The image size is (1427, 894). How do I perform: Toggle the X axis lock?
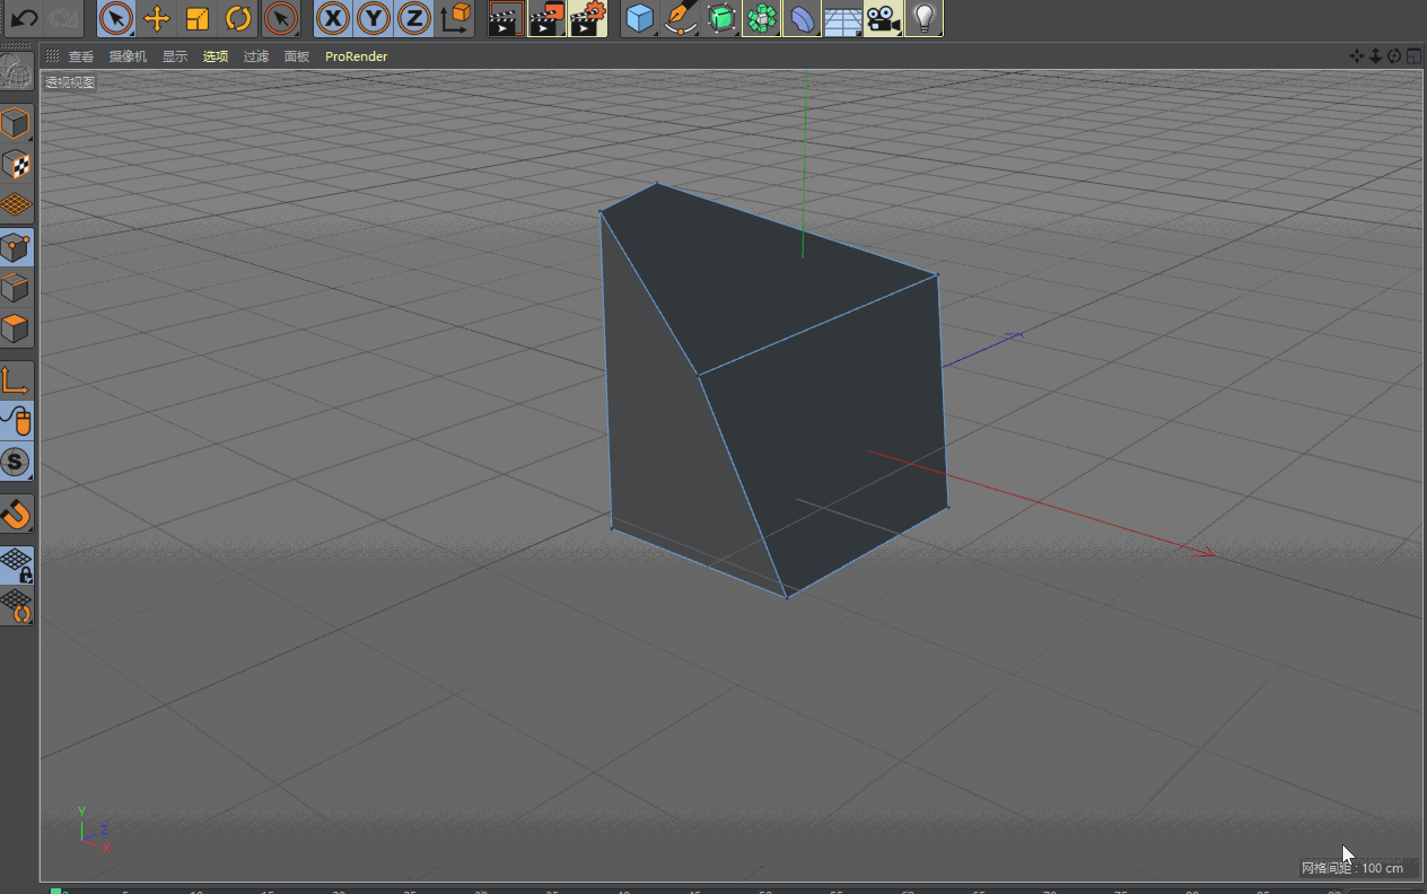[x=333, y=18]
